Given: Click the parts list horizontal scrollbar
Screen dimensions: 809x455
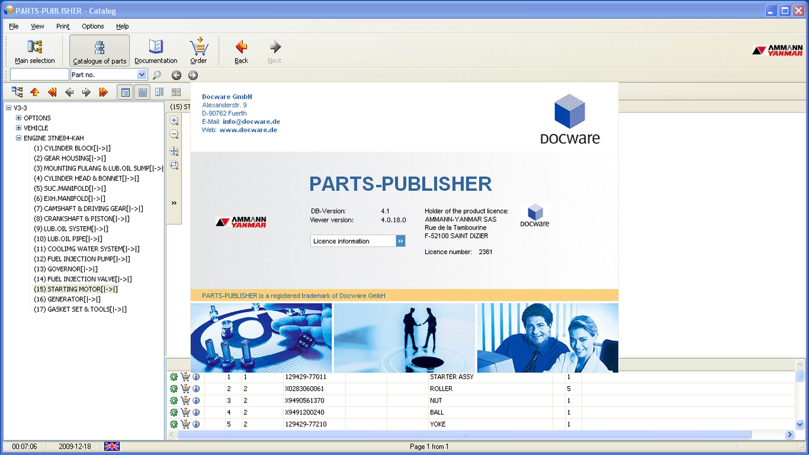Looking at the screenshot, I should pos(465,435).
